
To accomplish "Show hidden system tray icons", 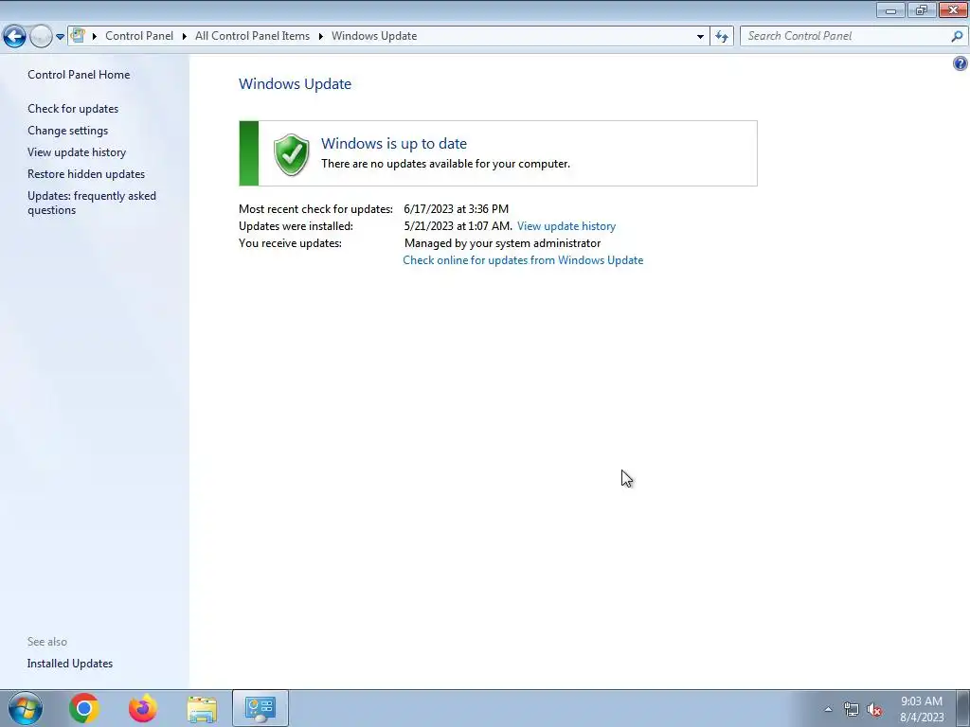I will click(828, 709).
